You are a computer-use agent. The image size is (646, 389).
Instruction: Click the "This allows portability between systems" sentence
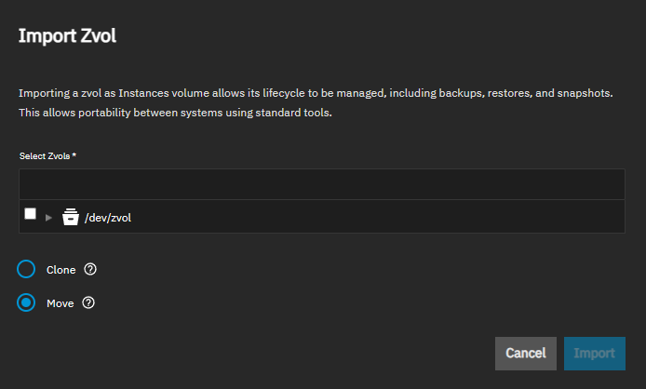175,113
